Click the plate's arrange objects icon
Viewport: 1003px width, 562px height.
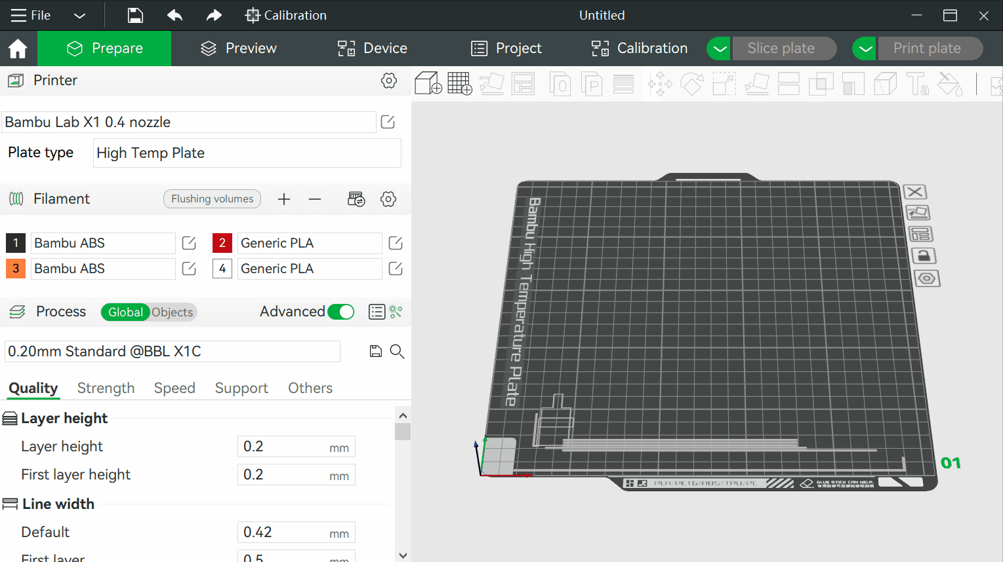click(x=920, y=234)
